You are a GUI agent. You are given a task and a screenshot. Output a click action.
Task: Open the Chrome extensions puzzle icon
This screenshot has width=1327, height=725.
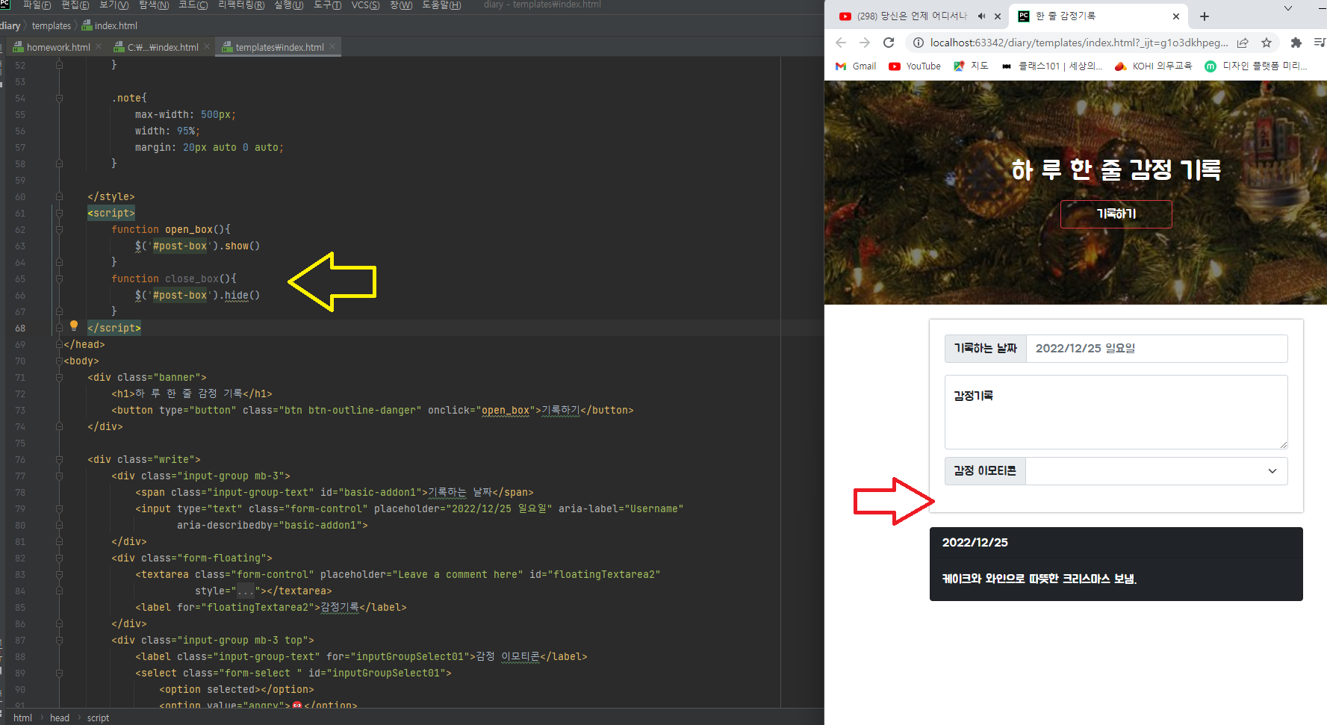point(1296,43)
